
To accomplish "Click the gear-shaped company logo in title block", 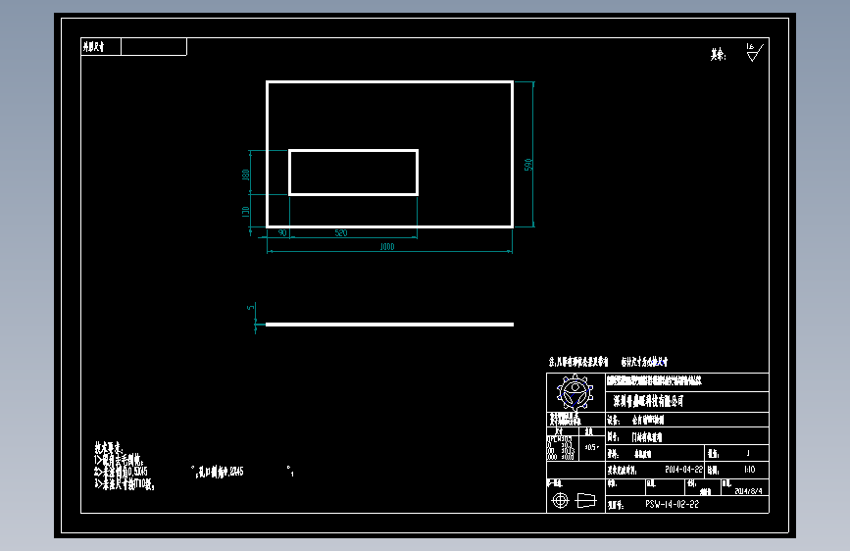I will 575,392.
